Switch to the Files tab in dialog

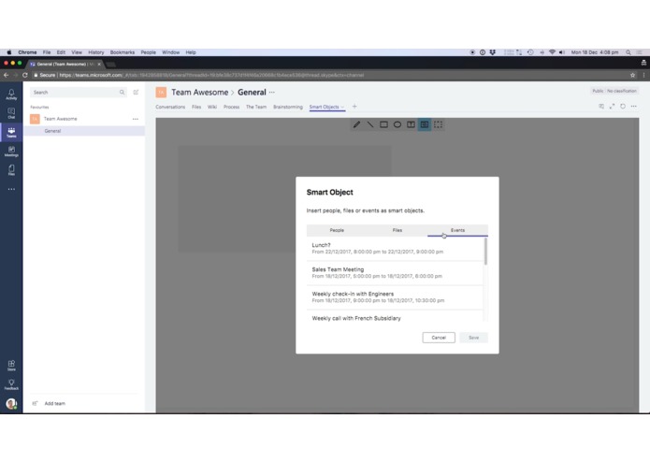pos(397,230)
